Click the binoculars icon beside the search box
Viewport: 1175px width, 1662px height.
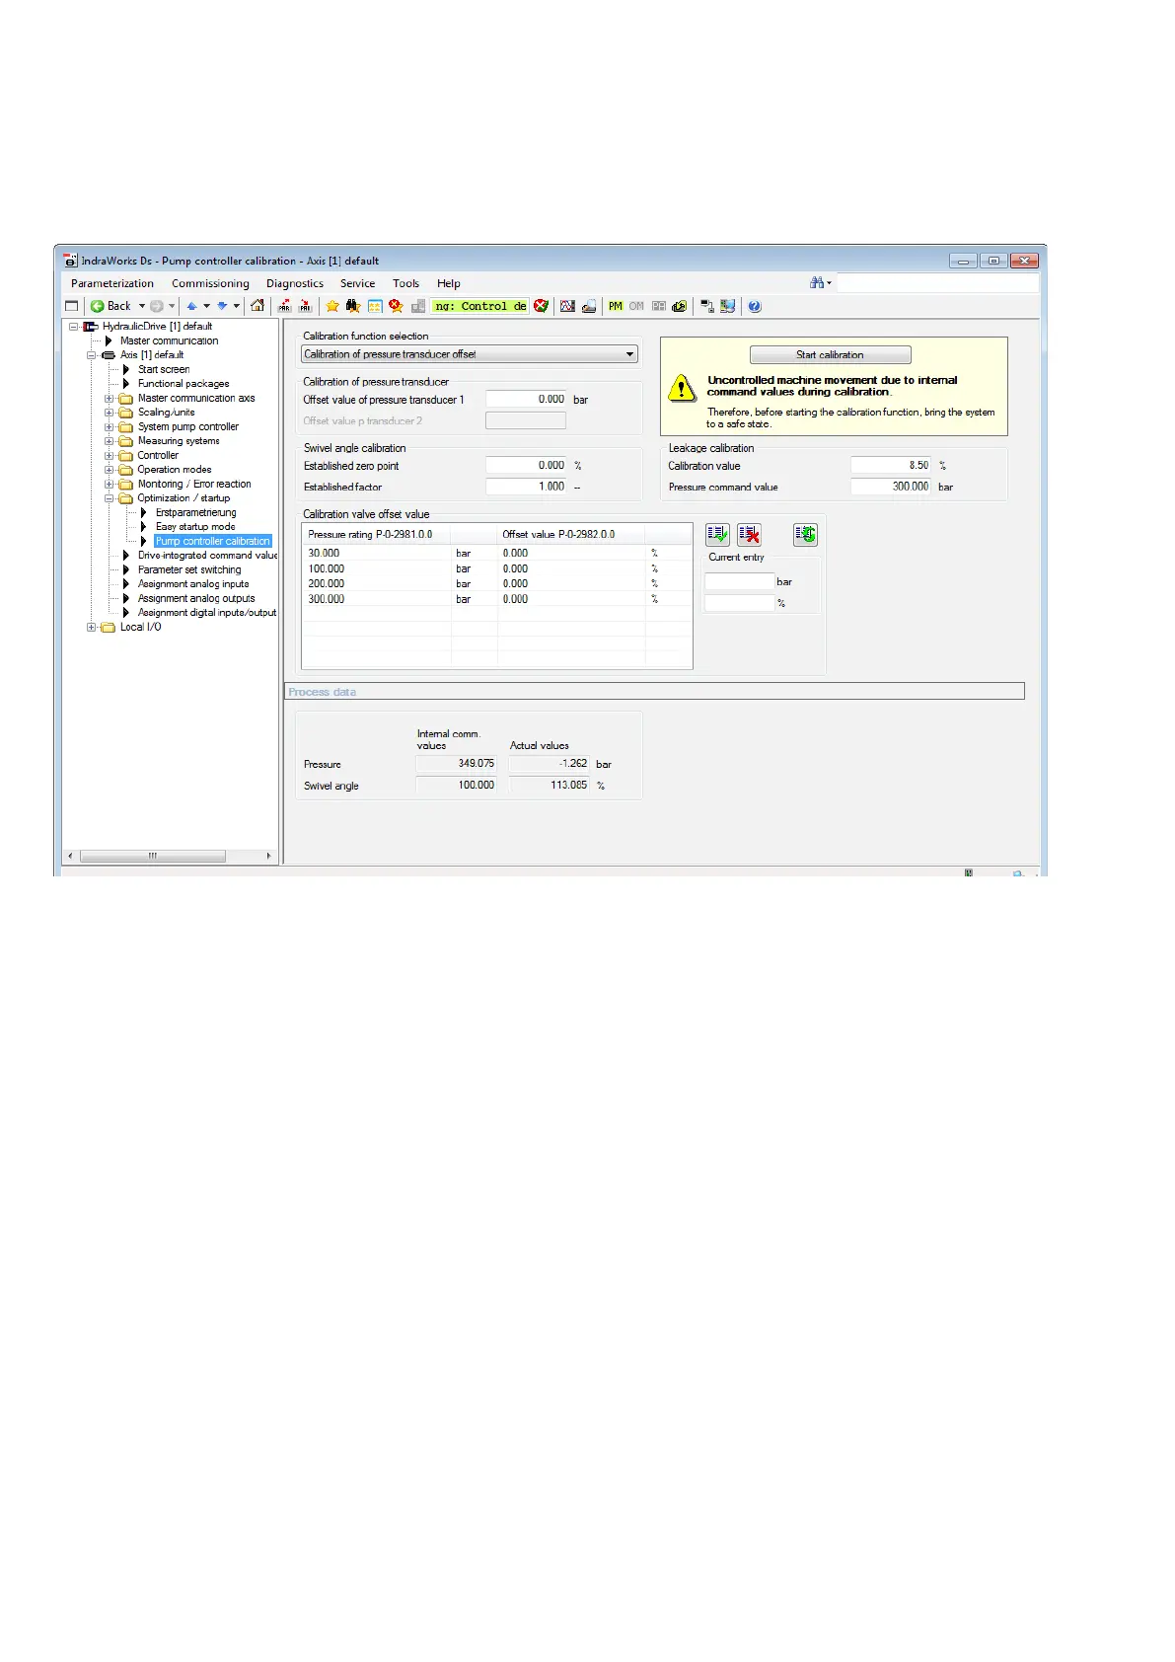(818, 282)
